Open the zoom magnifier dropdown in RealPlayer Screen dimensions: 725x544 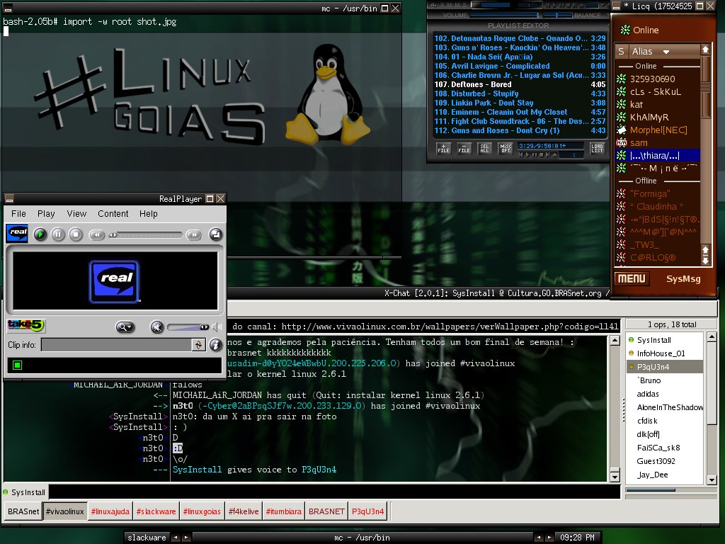point(125,327)
